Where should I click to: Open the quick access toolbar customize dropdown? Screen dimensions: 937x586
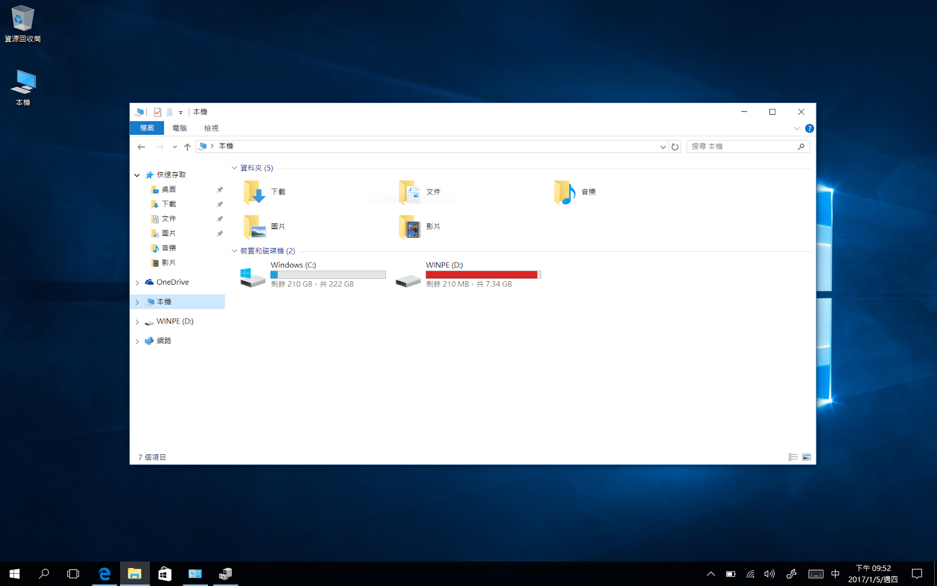pos(180,113)
